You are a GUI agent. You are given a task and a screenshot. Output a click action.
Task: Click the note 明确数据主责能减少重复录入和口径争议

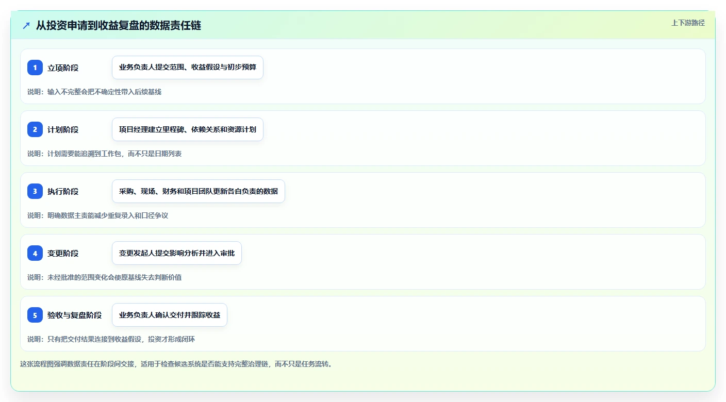[x=108, y=215]
